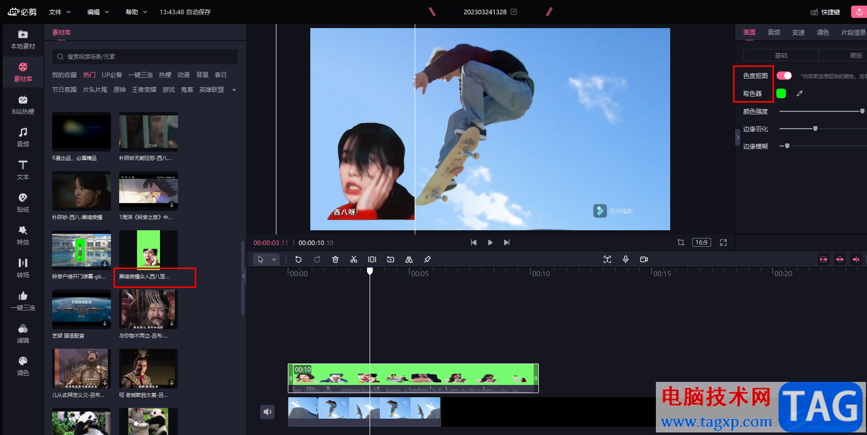This screenshot has width=867, height=435.
Task: Click the green 取色器 color swatch
Action: 781,93
